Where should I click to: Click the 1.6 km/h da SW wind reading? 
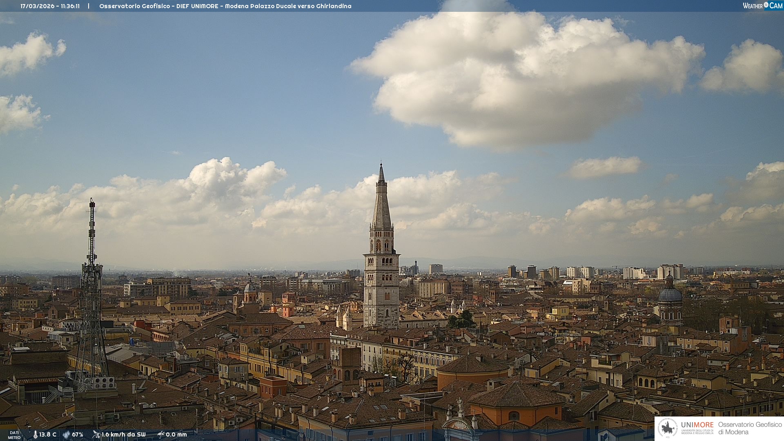click(123, 434)
